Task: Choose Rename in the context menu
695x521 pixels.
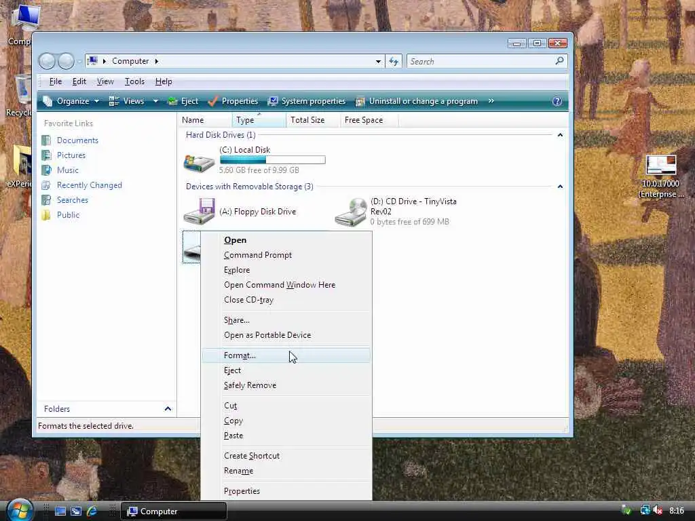Action: click(x=286, y=471)
